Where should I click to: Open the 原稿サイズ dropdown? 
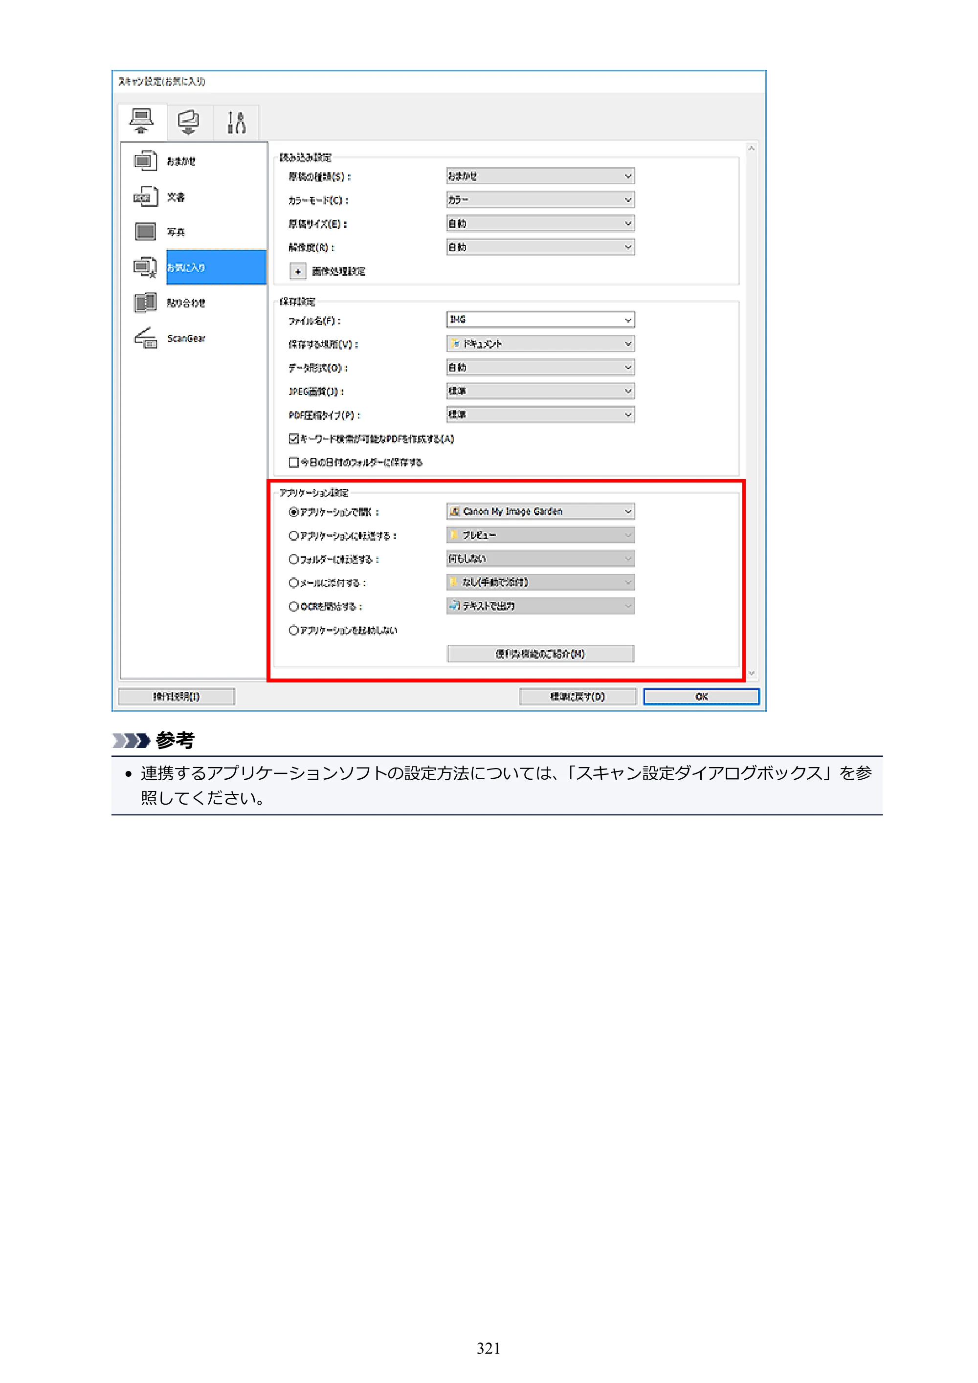[540, 223]
